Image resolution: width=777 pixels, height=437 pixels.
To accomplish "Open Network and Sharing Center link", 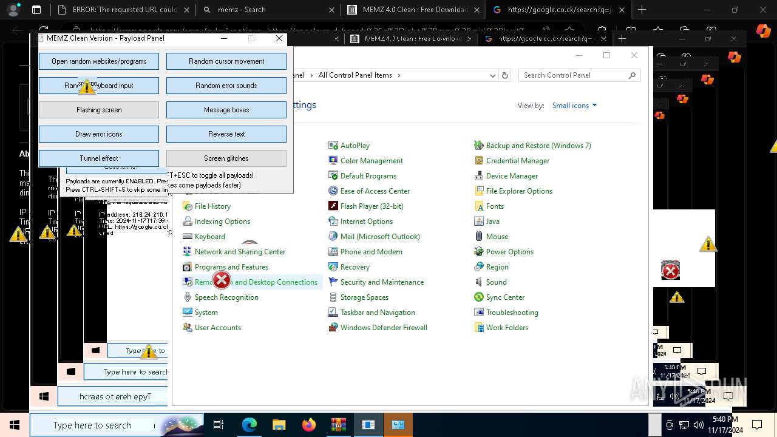I will point(240,252).
